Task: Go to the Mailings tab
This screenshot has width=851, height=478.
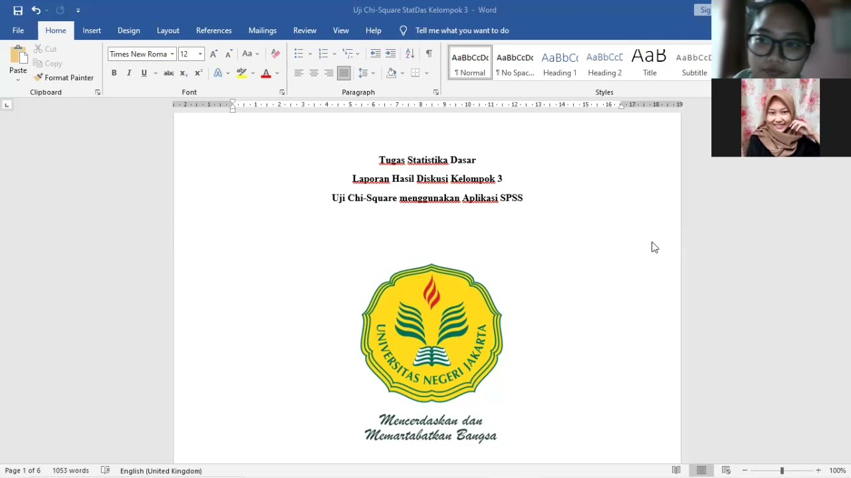Action: pyautogui.click(x=263, y=31)
